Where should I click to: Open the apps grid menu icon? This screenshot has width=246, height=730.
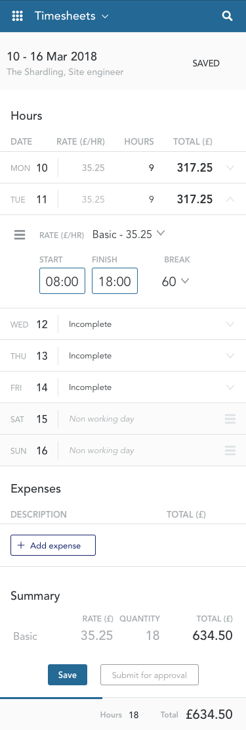tap(17, 16)
